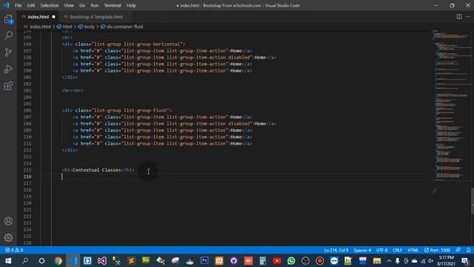
Task: Show hidden system tray icons
Action: click(x=389, y=260)
